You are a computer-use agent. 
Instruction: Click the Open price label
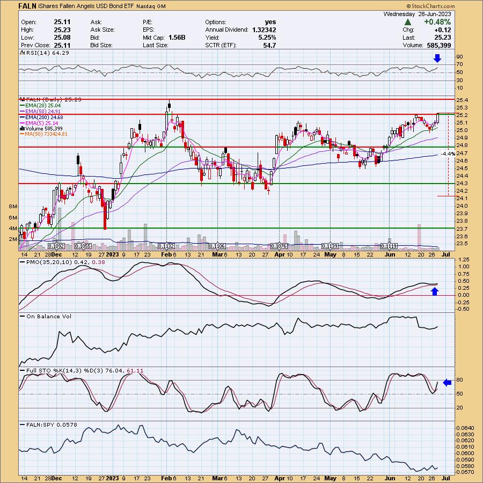[28, 22]
